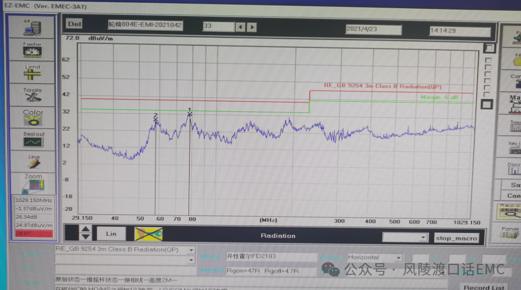Viewport: 521px width, 290px height.
Task: Select marker 2 near 57 MHz peak
Action: coord(155,118)
